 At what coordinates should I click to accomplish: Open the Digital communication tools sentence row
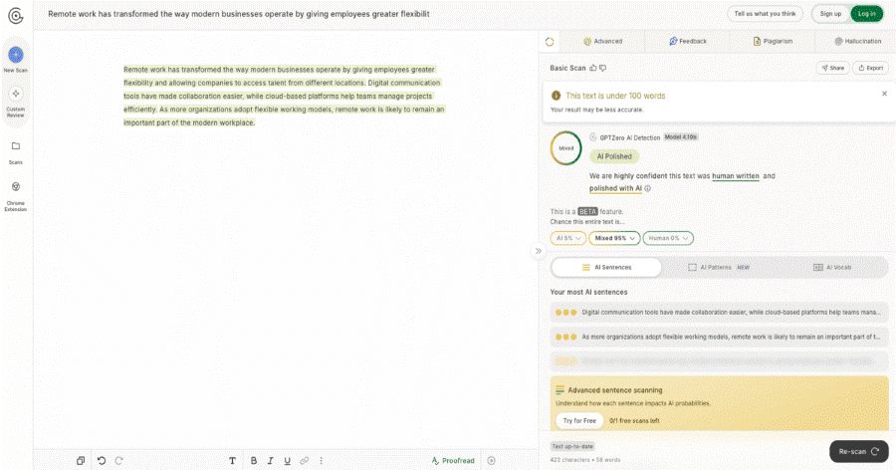[720, 313]
